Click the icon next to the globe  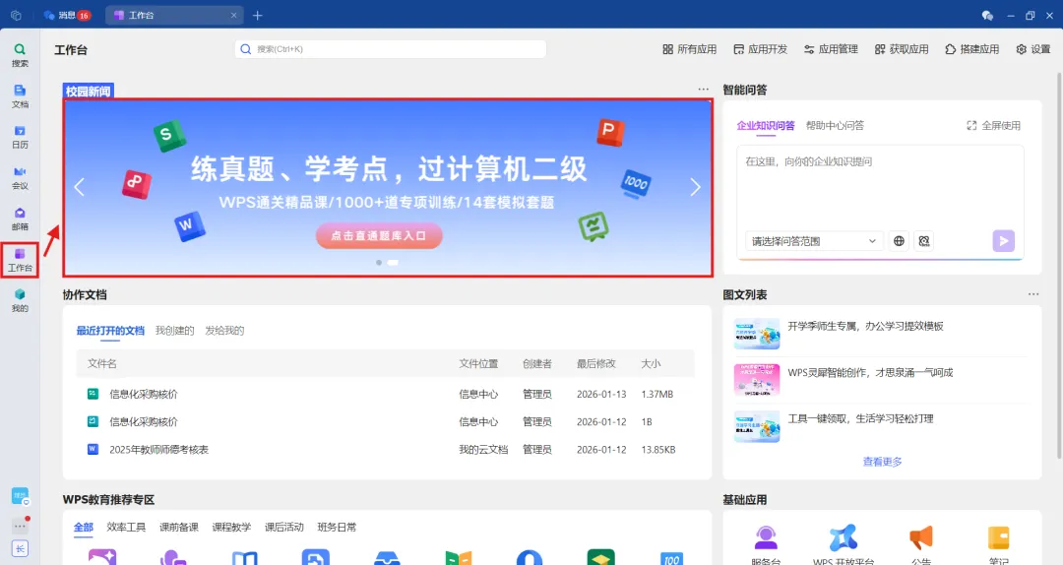pos(924,241)
